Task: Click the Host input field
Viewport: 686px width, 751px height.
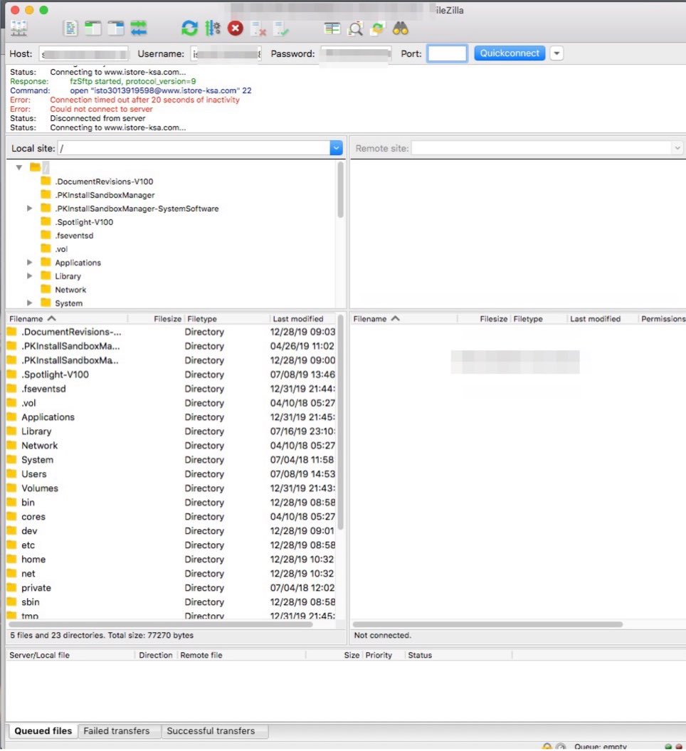Action: (x=84, y=53)
